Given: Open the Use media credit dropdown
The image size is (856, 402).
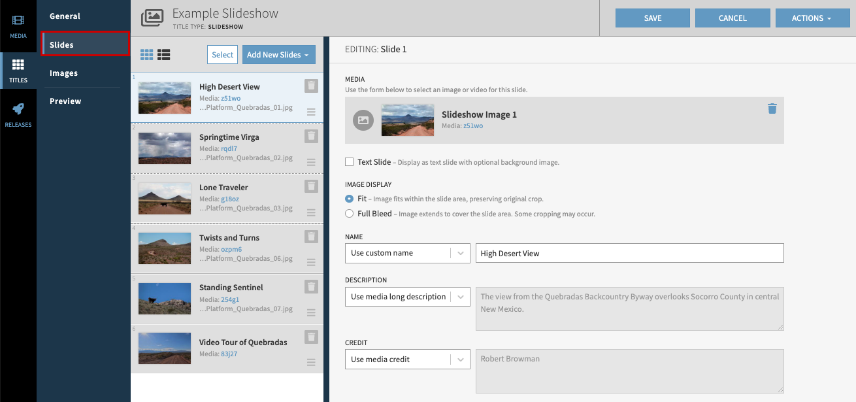Looking at the screenshot, I should coord(407,359).
